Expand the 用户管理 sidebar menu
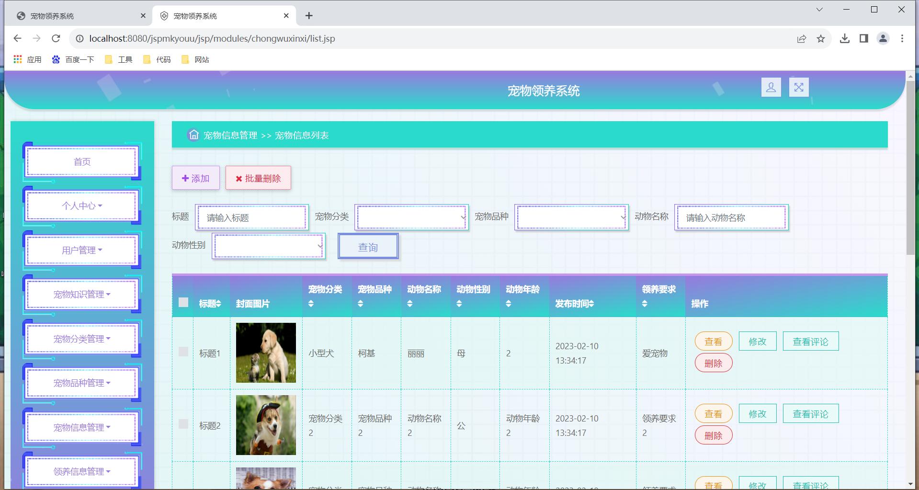Screen dimensions: 919x490 coord(82,250)
